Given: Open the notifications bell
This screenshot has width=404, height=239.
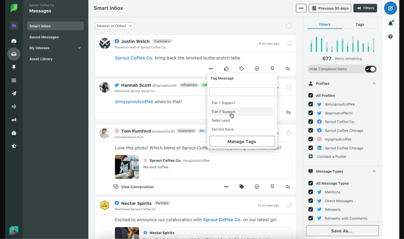Looking at the screenshot, I should coord(391,23).
